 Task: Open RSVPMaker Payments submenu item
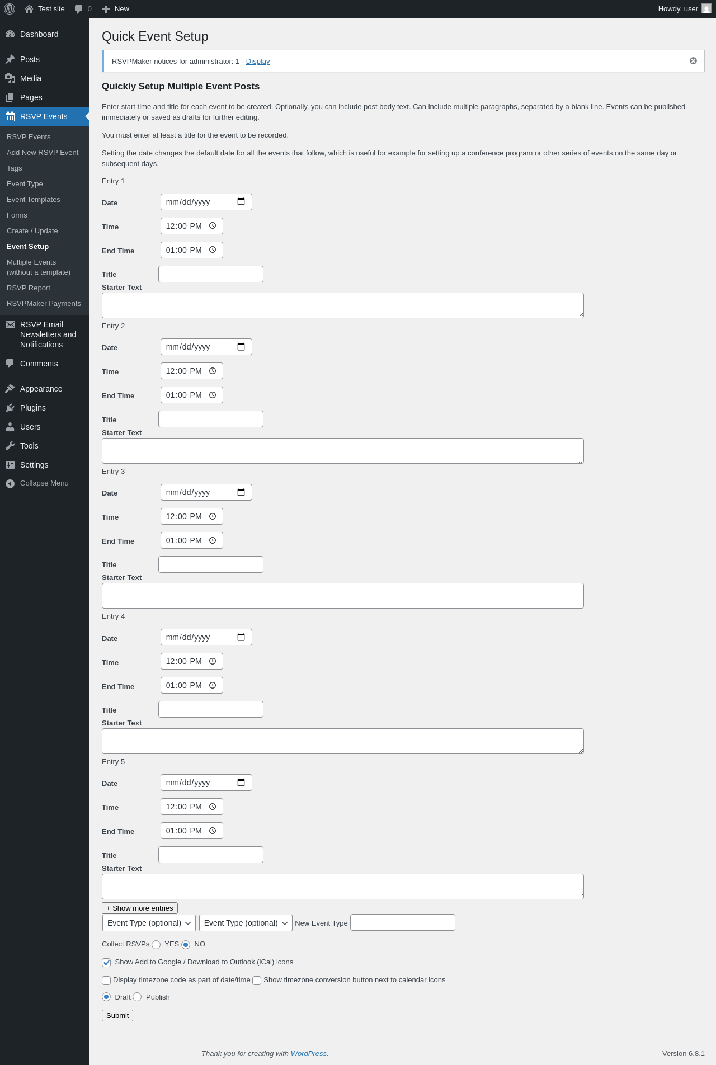click(x=44, y=304)
